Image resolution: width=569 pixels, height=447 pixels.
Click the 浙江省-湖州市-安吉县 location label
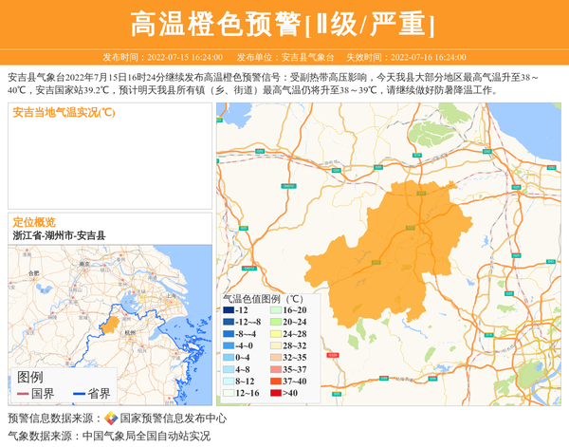click(59, 235)
